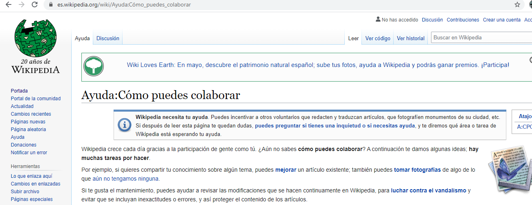
Task: Switch to the Discusión tab
Action: pyautogui.click(x=108, y=38)
